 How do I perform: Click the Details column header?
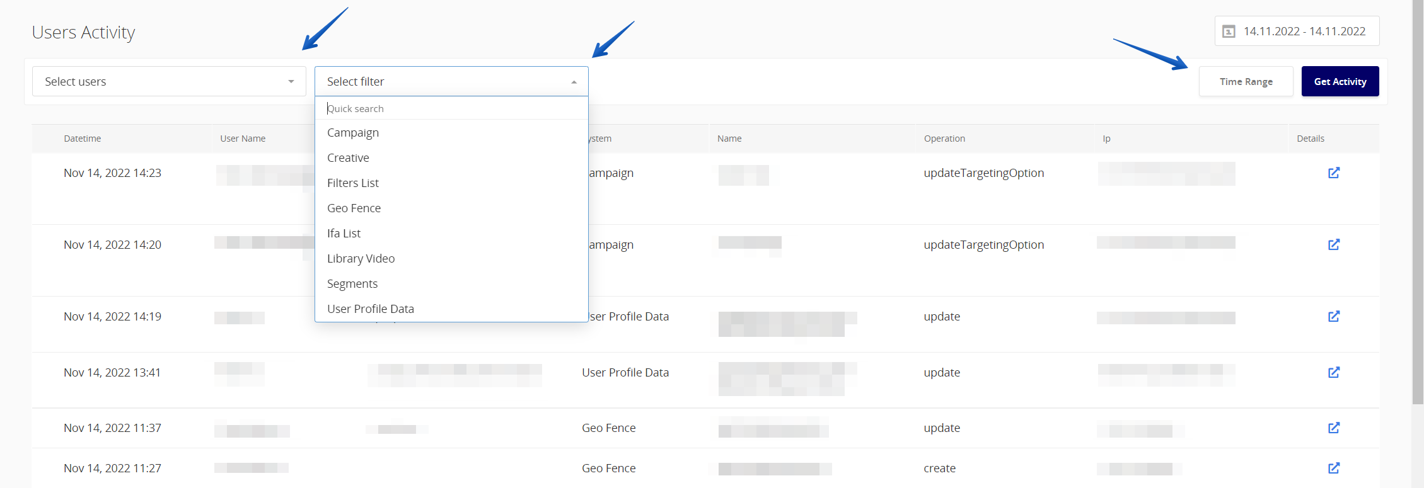(1311, 139)
